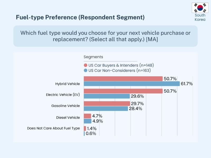Select the blue Diesel Vehicle bar
211x158 pixels.
(88, 121)
